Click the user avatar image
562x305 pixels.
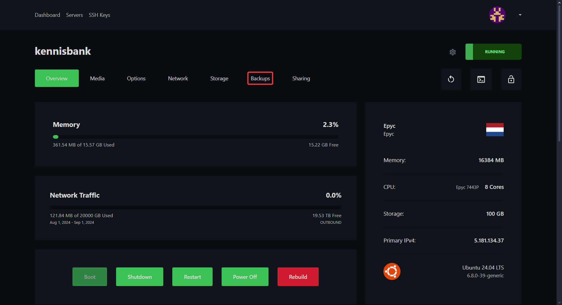click(x=497, y=15)
